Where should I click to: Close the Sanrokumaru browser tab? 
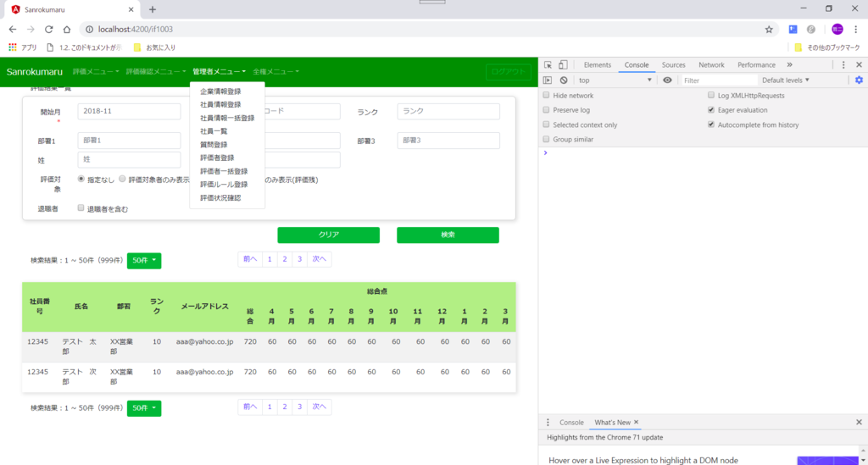(x=131, y=9)
